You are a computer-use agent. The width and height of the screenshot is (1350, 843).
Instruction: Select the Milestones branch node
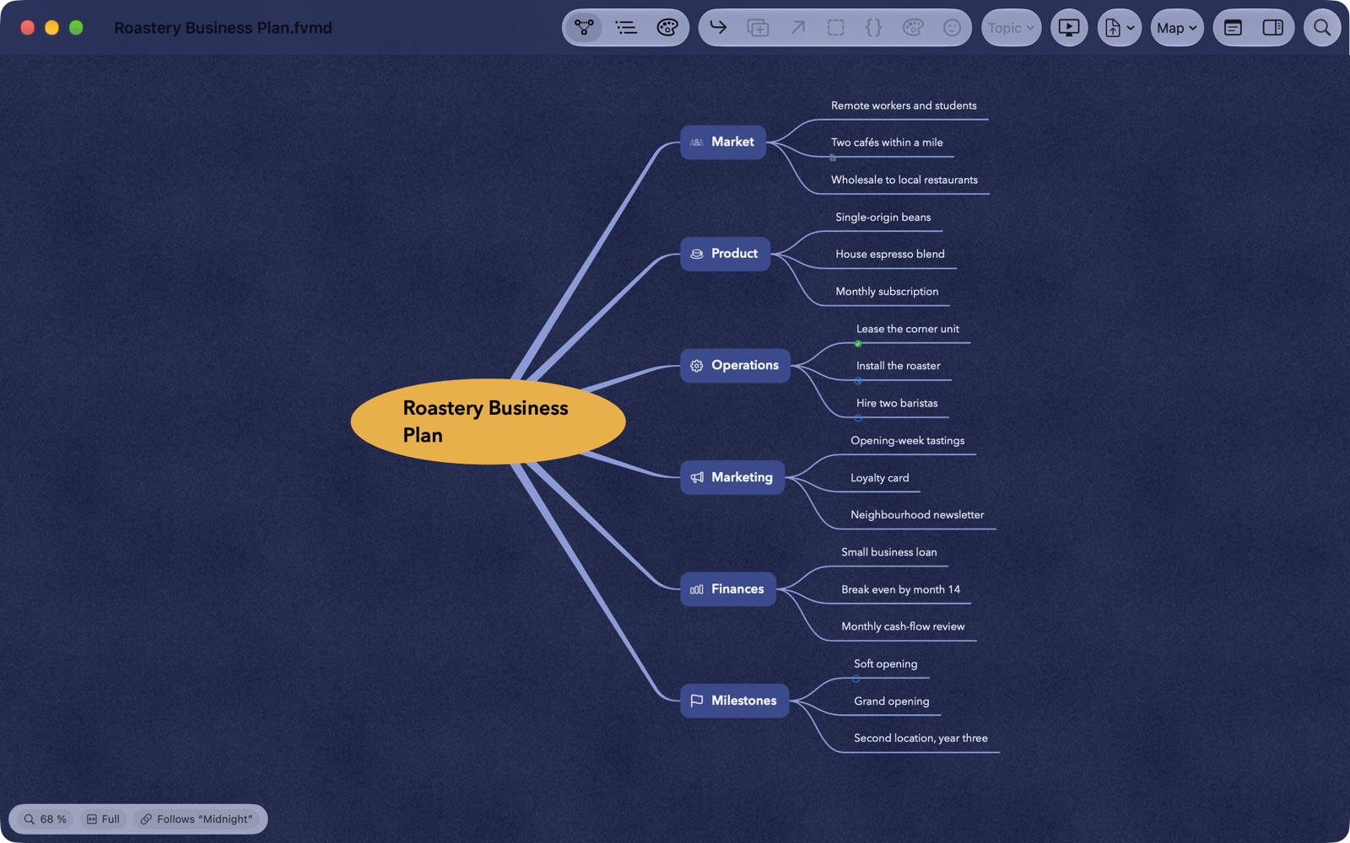coord(735,701)
